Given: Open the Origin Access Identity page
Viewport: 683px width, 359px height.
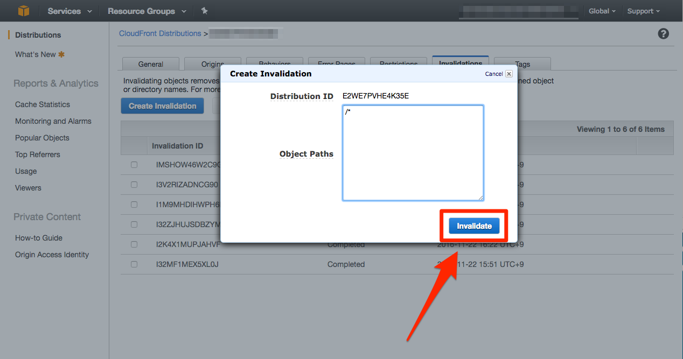Looking at the screenshot, I should [51, 255].
